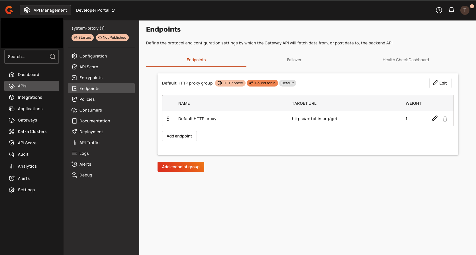Image resolution: width=476 pixels, height=255 pixels.
Task: Click the pencil icon for Default HTTP proxy
Action: (x=434, y=119)
